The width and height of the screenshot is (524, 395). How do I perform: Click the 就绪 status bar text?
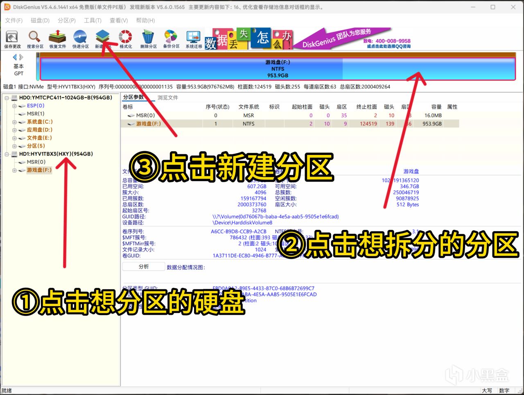pyautogui.click(x=7, y=391)
